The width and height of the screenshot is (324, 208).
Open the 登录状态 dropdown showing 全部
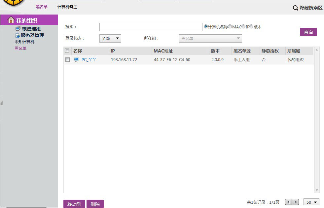[110, 39]
